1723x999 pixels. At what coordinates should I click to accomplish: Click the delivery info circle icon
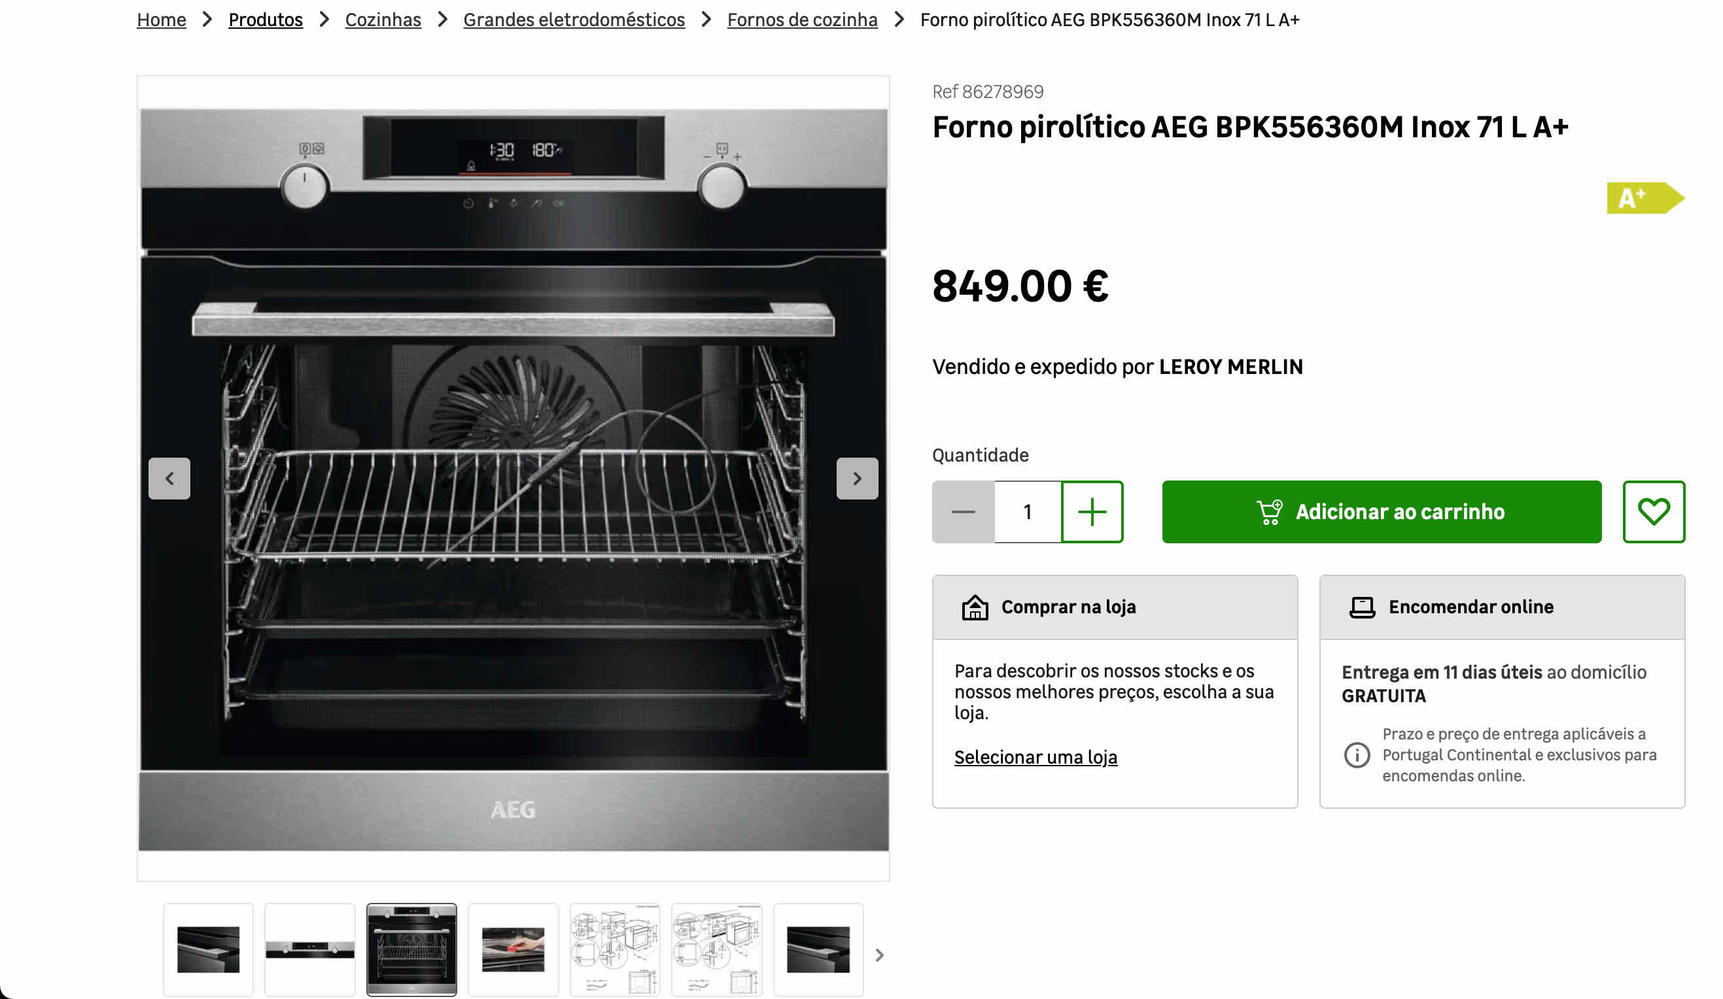[x=1357, y=755]
